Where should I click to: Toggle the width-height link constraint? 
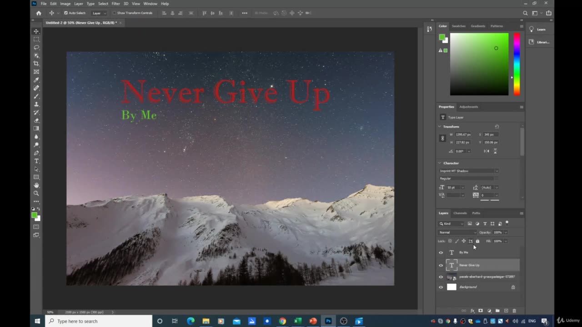pyautogui.click(x=442, y=139)
